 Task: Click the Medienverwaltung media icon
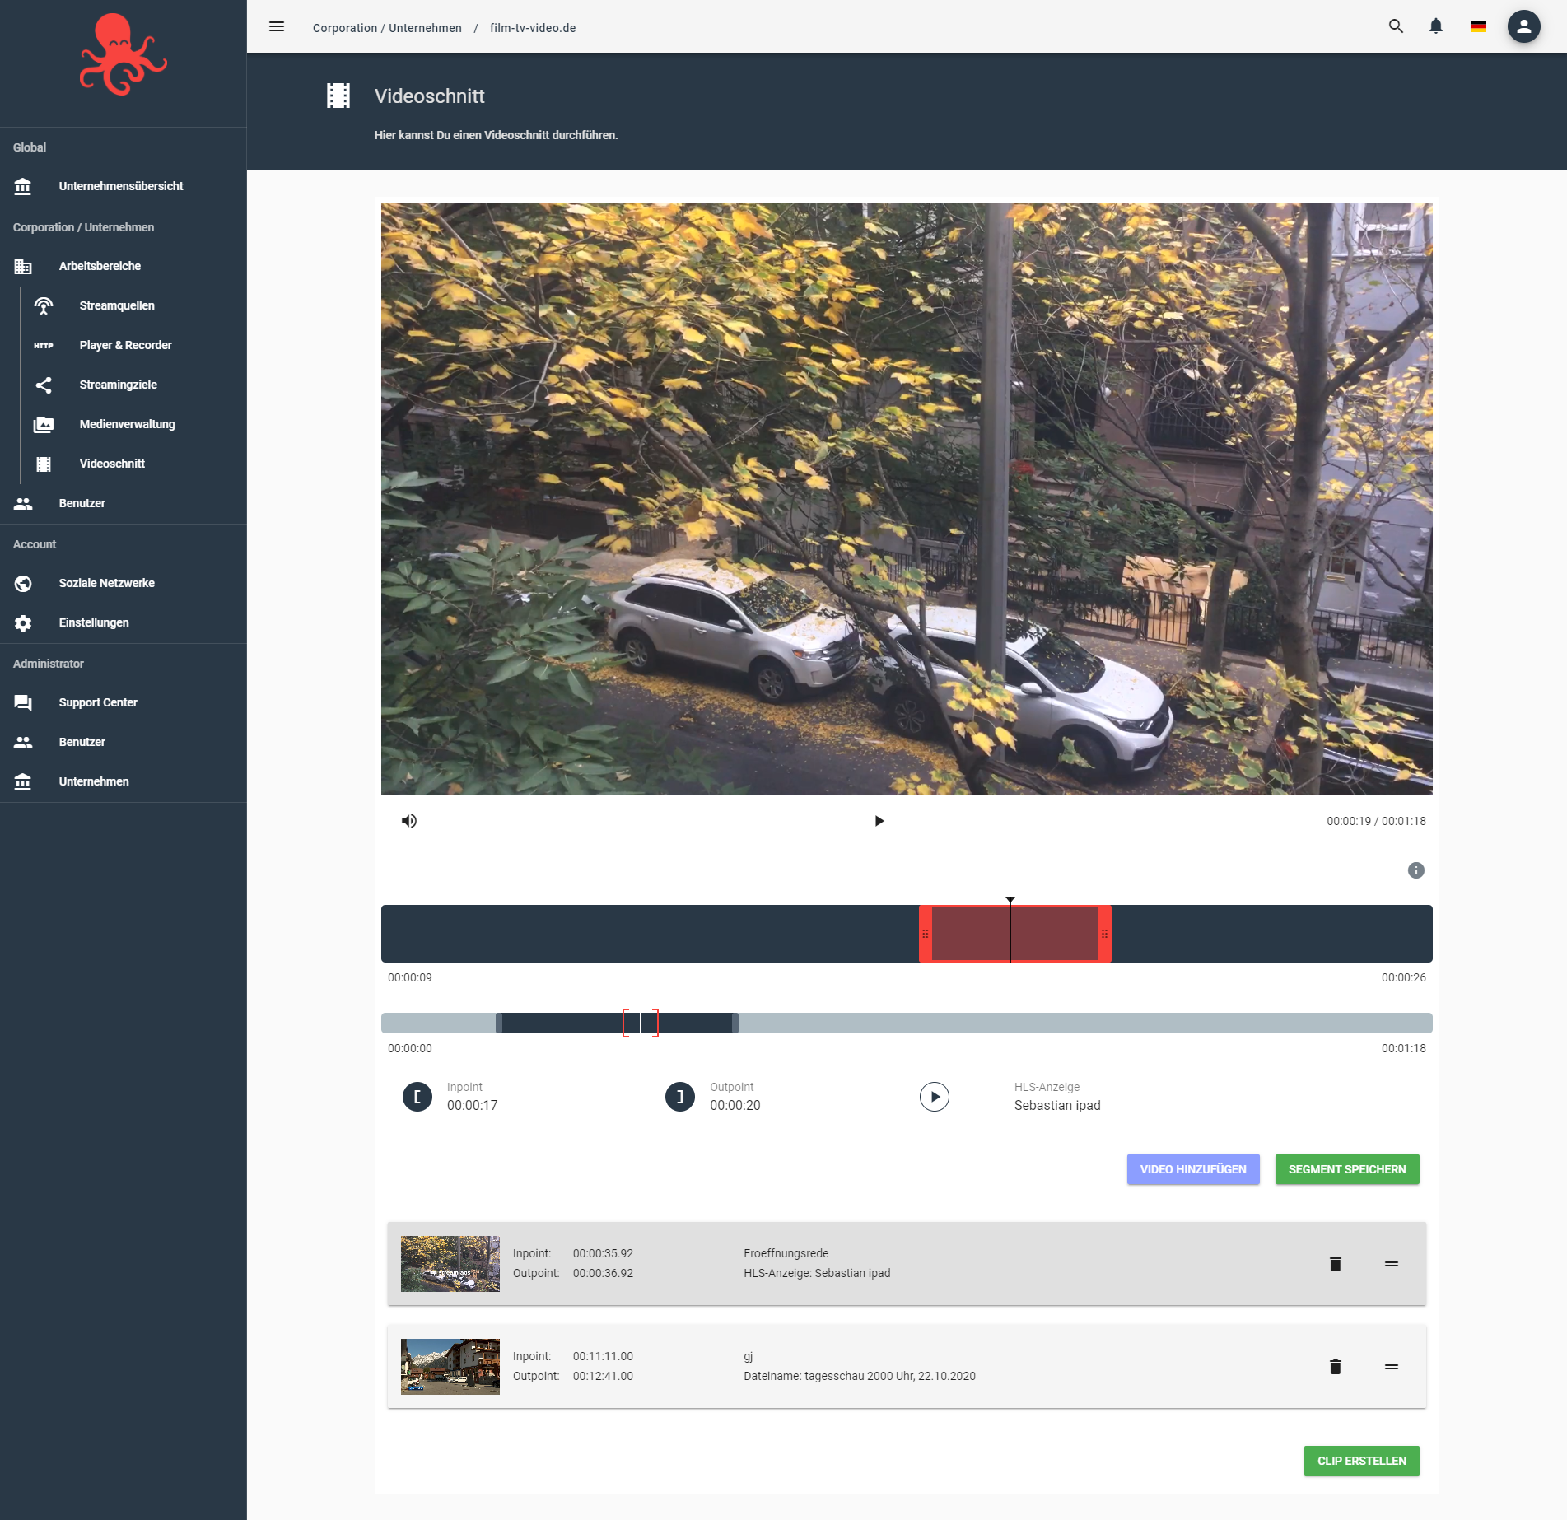point(44,423)
